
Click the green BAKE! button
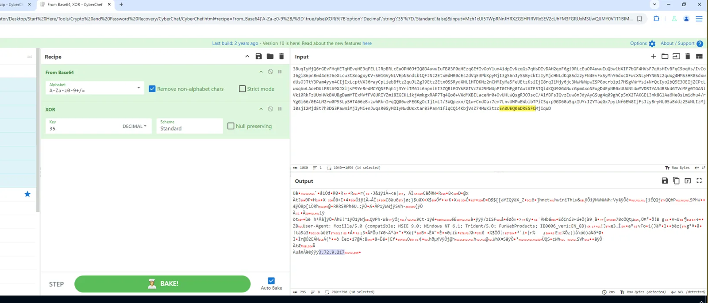point(162,284)
